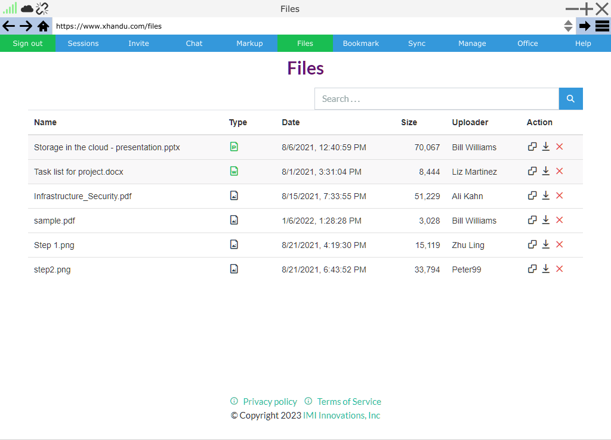The width and height of the screenshot is (611, 440).
Task: Click the Sign out button
Action: coord(27,44)
